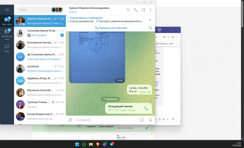Open Brave browser from the taskbar

[x=98, y=145]
